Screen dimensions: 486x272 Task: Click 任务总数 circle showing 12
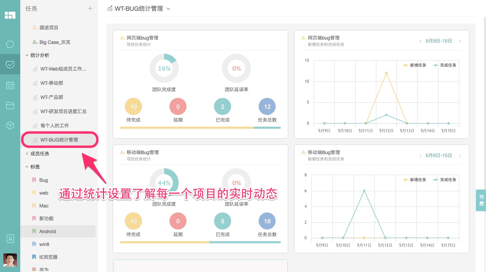(267, 107)
